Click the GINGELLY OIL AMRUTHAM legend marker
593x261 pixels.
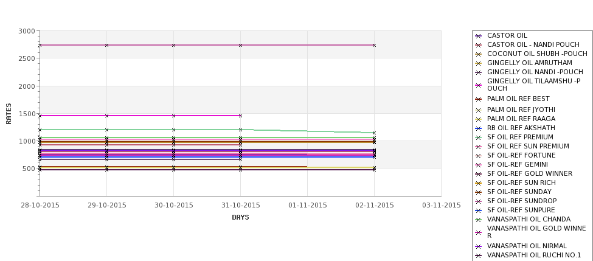[x=478, y=63]
